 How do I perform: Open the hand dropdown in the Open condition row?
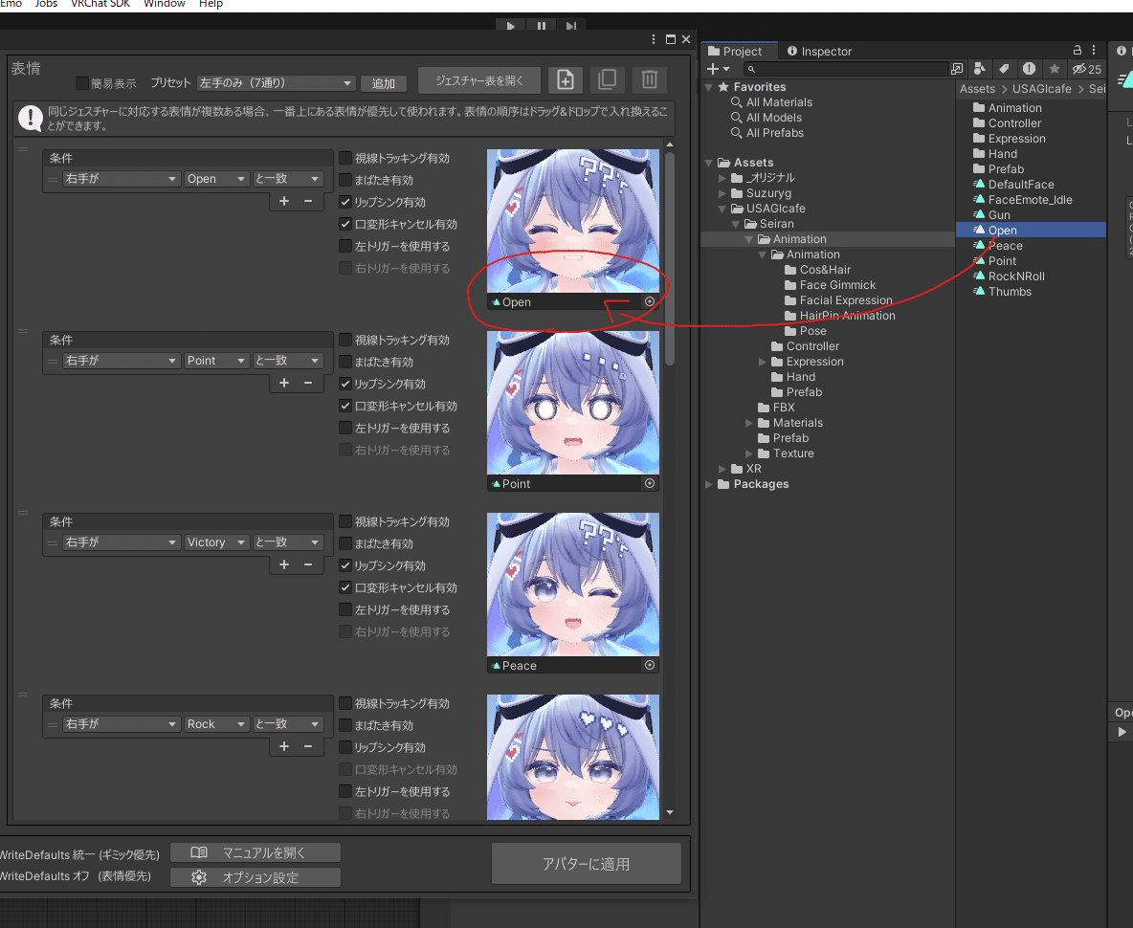pos(121,178)
